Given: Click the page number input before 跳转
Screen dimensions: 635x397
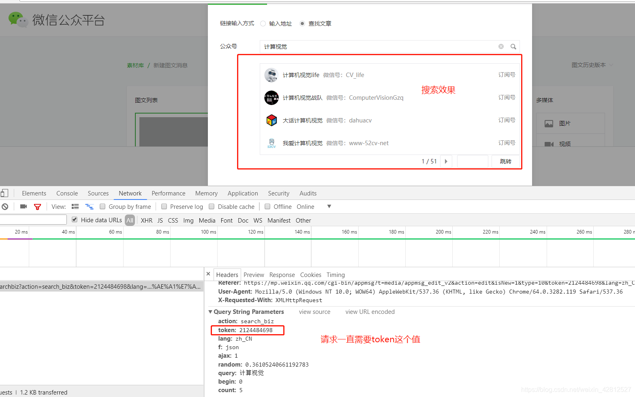Looking at the screenshot, I should point(473,161).
